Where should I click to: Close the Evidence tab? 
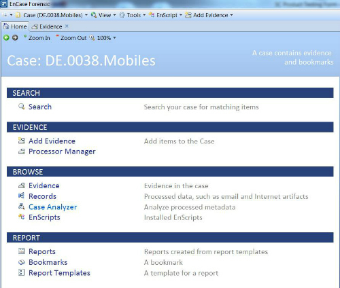[67, 26]
